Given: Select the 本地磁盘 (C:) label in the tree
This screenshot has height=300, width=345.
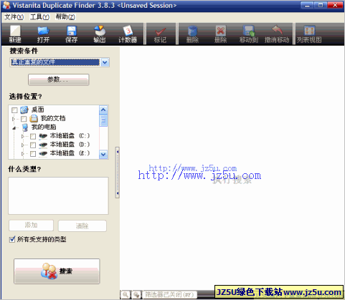Looking at the screenshot, I should tap(70, 136).
